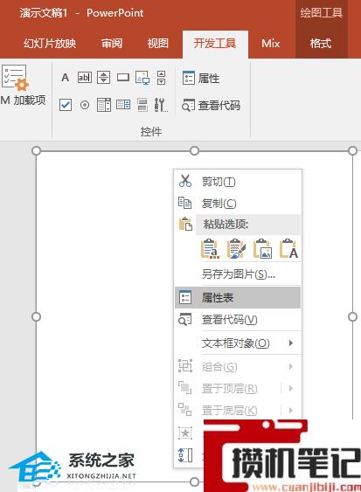This screenshot has height=492, width=361.
Task: Open COM 加载项 add-ins button
Action: [22, 85]
